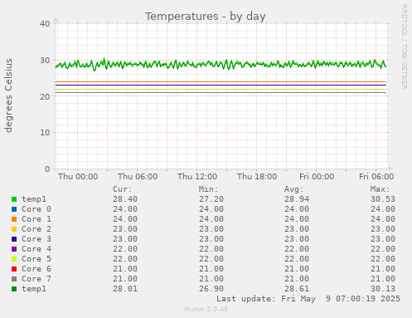Viewport: 412px width, 318px height.
Task: Click the 'Thu 00:00' time axis label
Action: point(78,177)
